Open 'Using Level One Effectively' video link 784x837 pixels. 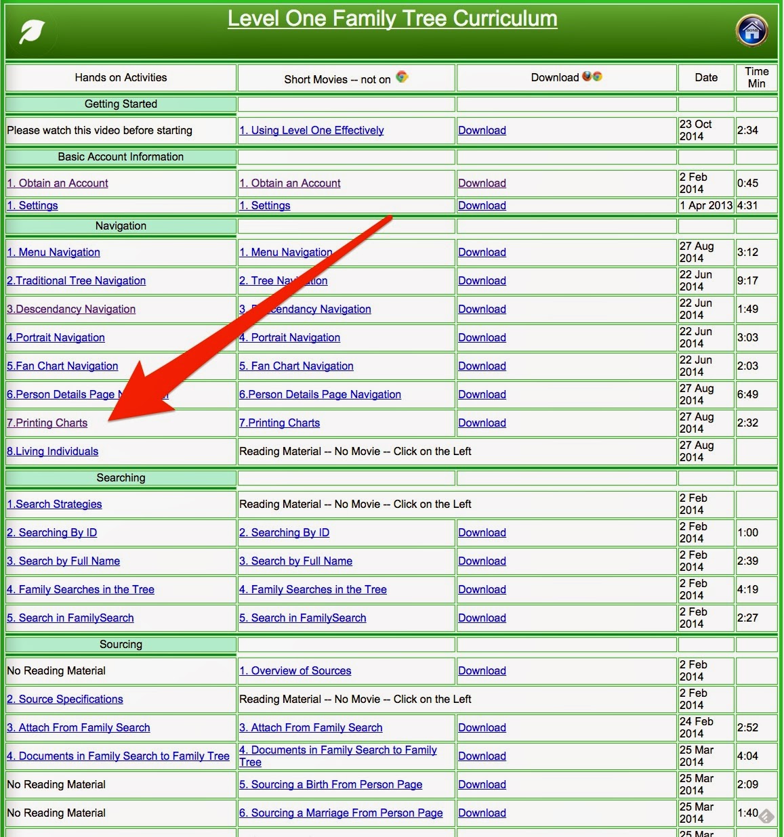(x=312, y=130)
